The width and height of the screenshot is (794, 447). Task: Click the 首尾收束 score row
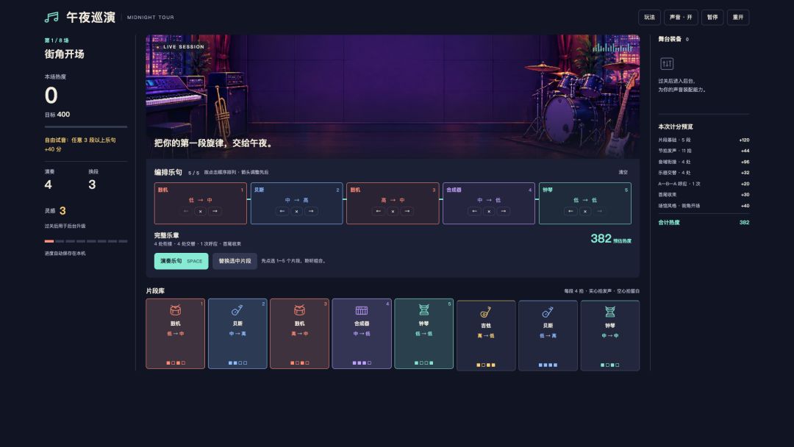click(x=704, y=194)
